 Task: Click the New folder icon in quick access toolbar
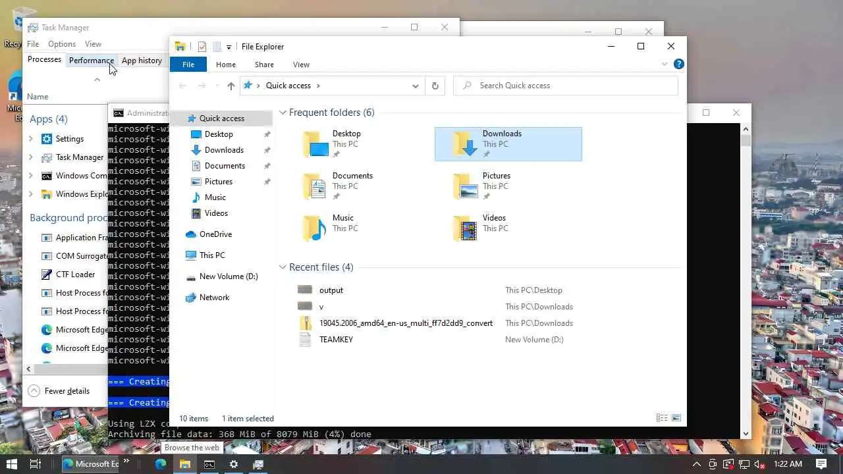[216, 47]
